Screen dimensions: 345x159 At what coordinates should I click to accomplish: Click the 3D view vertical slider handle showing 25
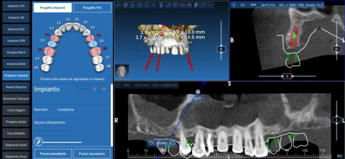pyautogui.click(x=220, y=49)
